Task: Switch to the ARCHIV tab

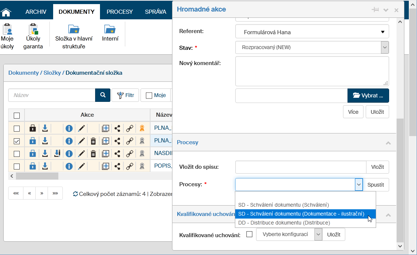Action: coord(36,12)
